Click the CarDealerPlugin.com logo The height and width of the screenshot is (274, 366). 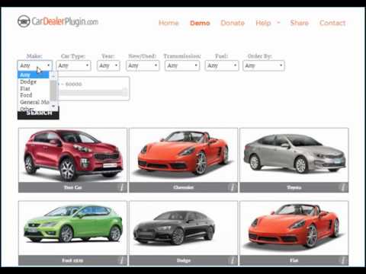coord(58,21)
